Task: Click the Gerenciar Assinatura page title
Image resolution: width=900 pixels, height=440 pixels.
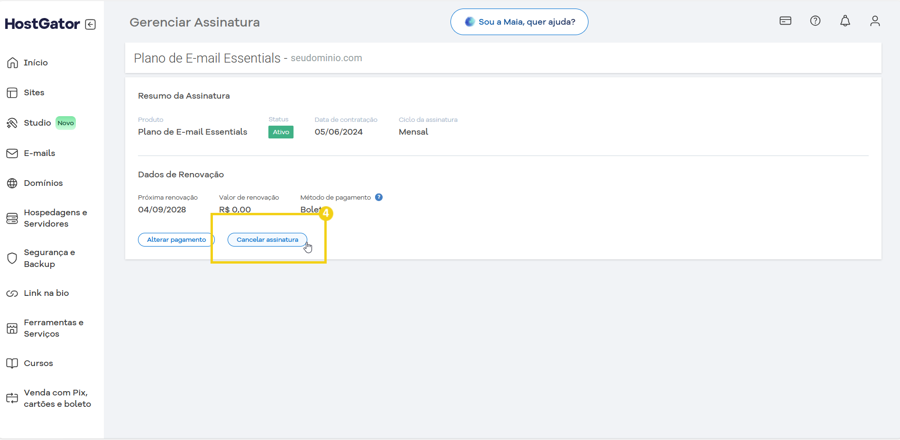Action: (194, 22)
